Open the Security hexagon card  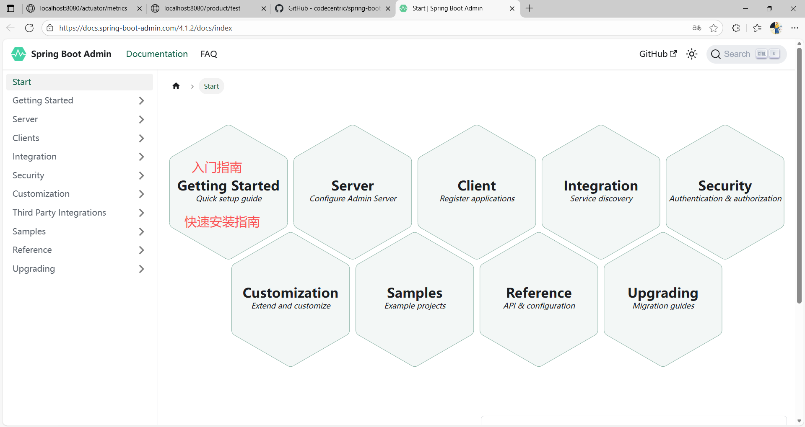coord(725,192)
